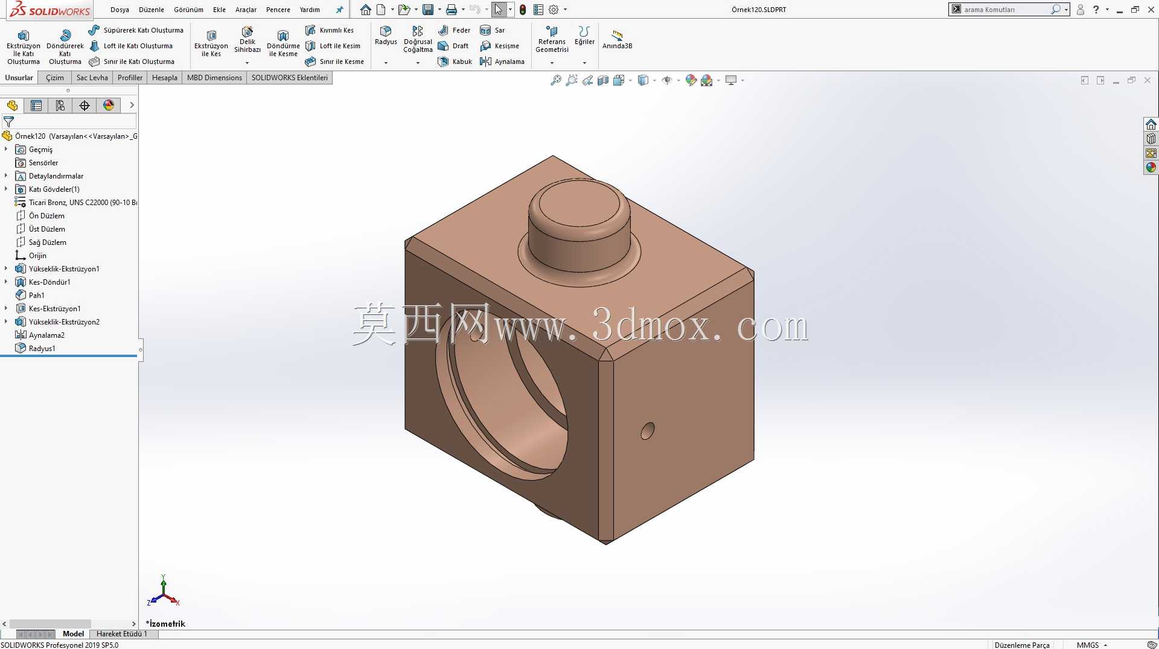Viewport: 1159px width, 649px height.
Task: Click Zoom to Fit magnifier icon
Action: pyautogui.click(x=556, y=80)
